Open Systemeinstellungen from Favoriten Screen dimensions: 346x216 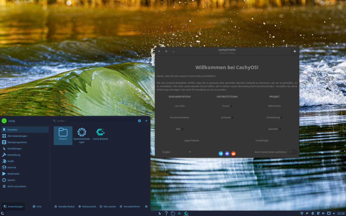(x=82, y=135)
